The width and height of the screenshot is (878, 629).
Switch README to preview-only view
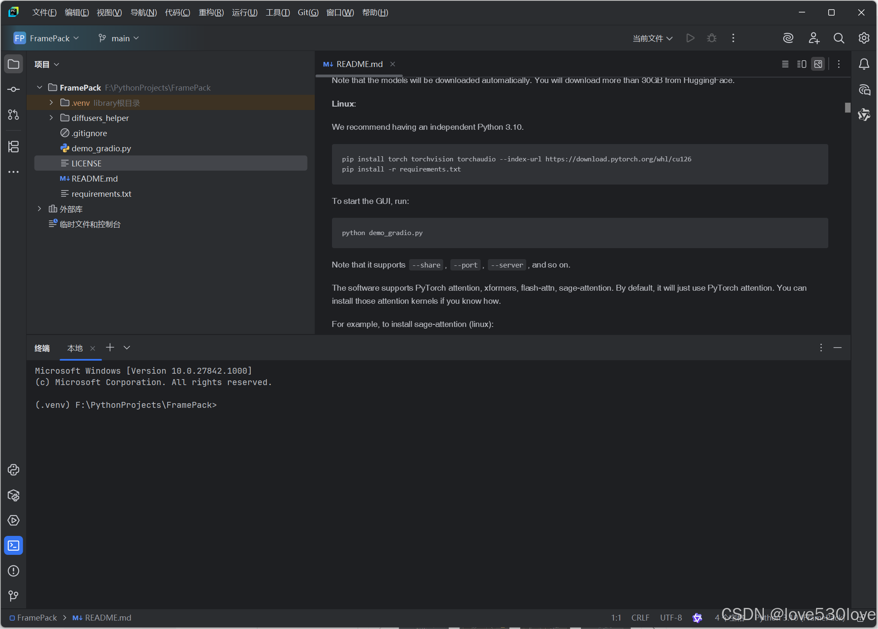tap(818, 64)
